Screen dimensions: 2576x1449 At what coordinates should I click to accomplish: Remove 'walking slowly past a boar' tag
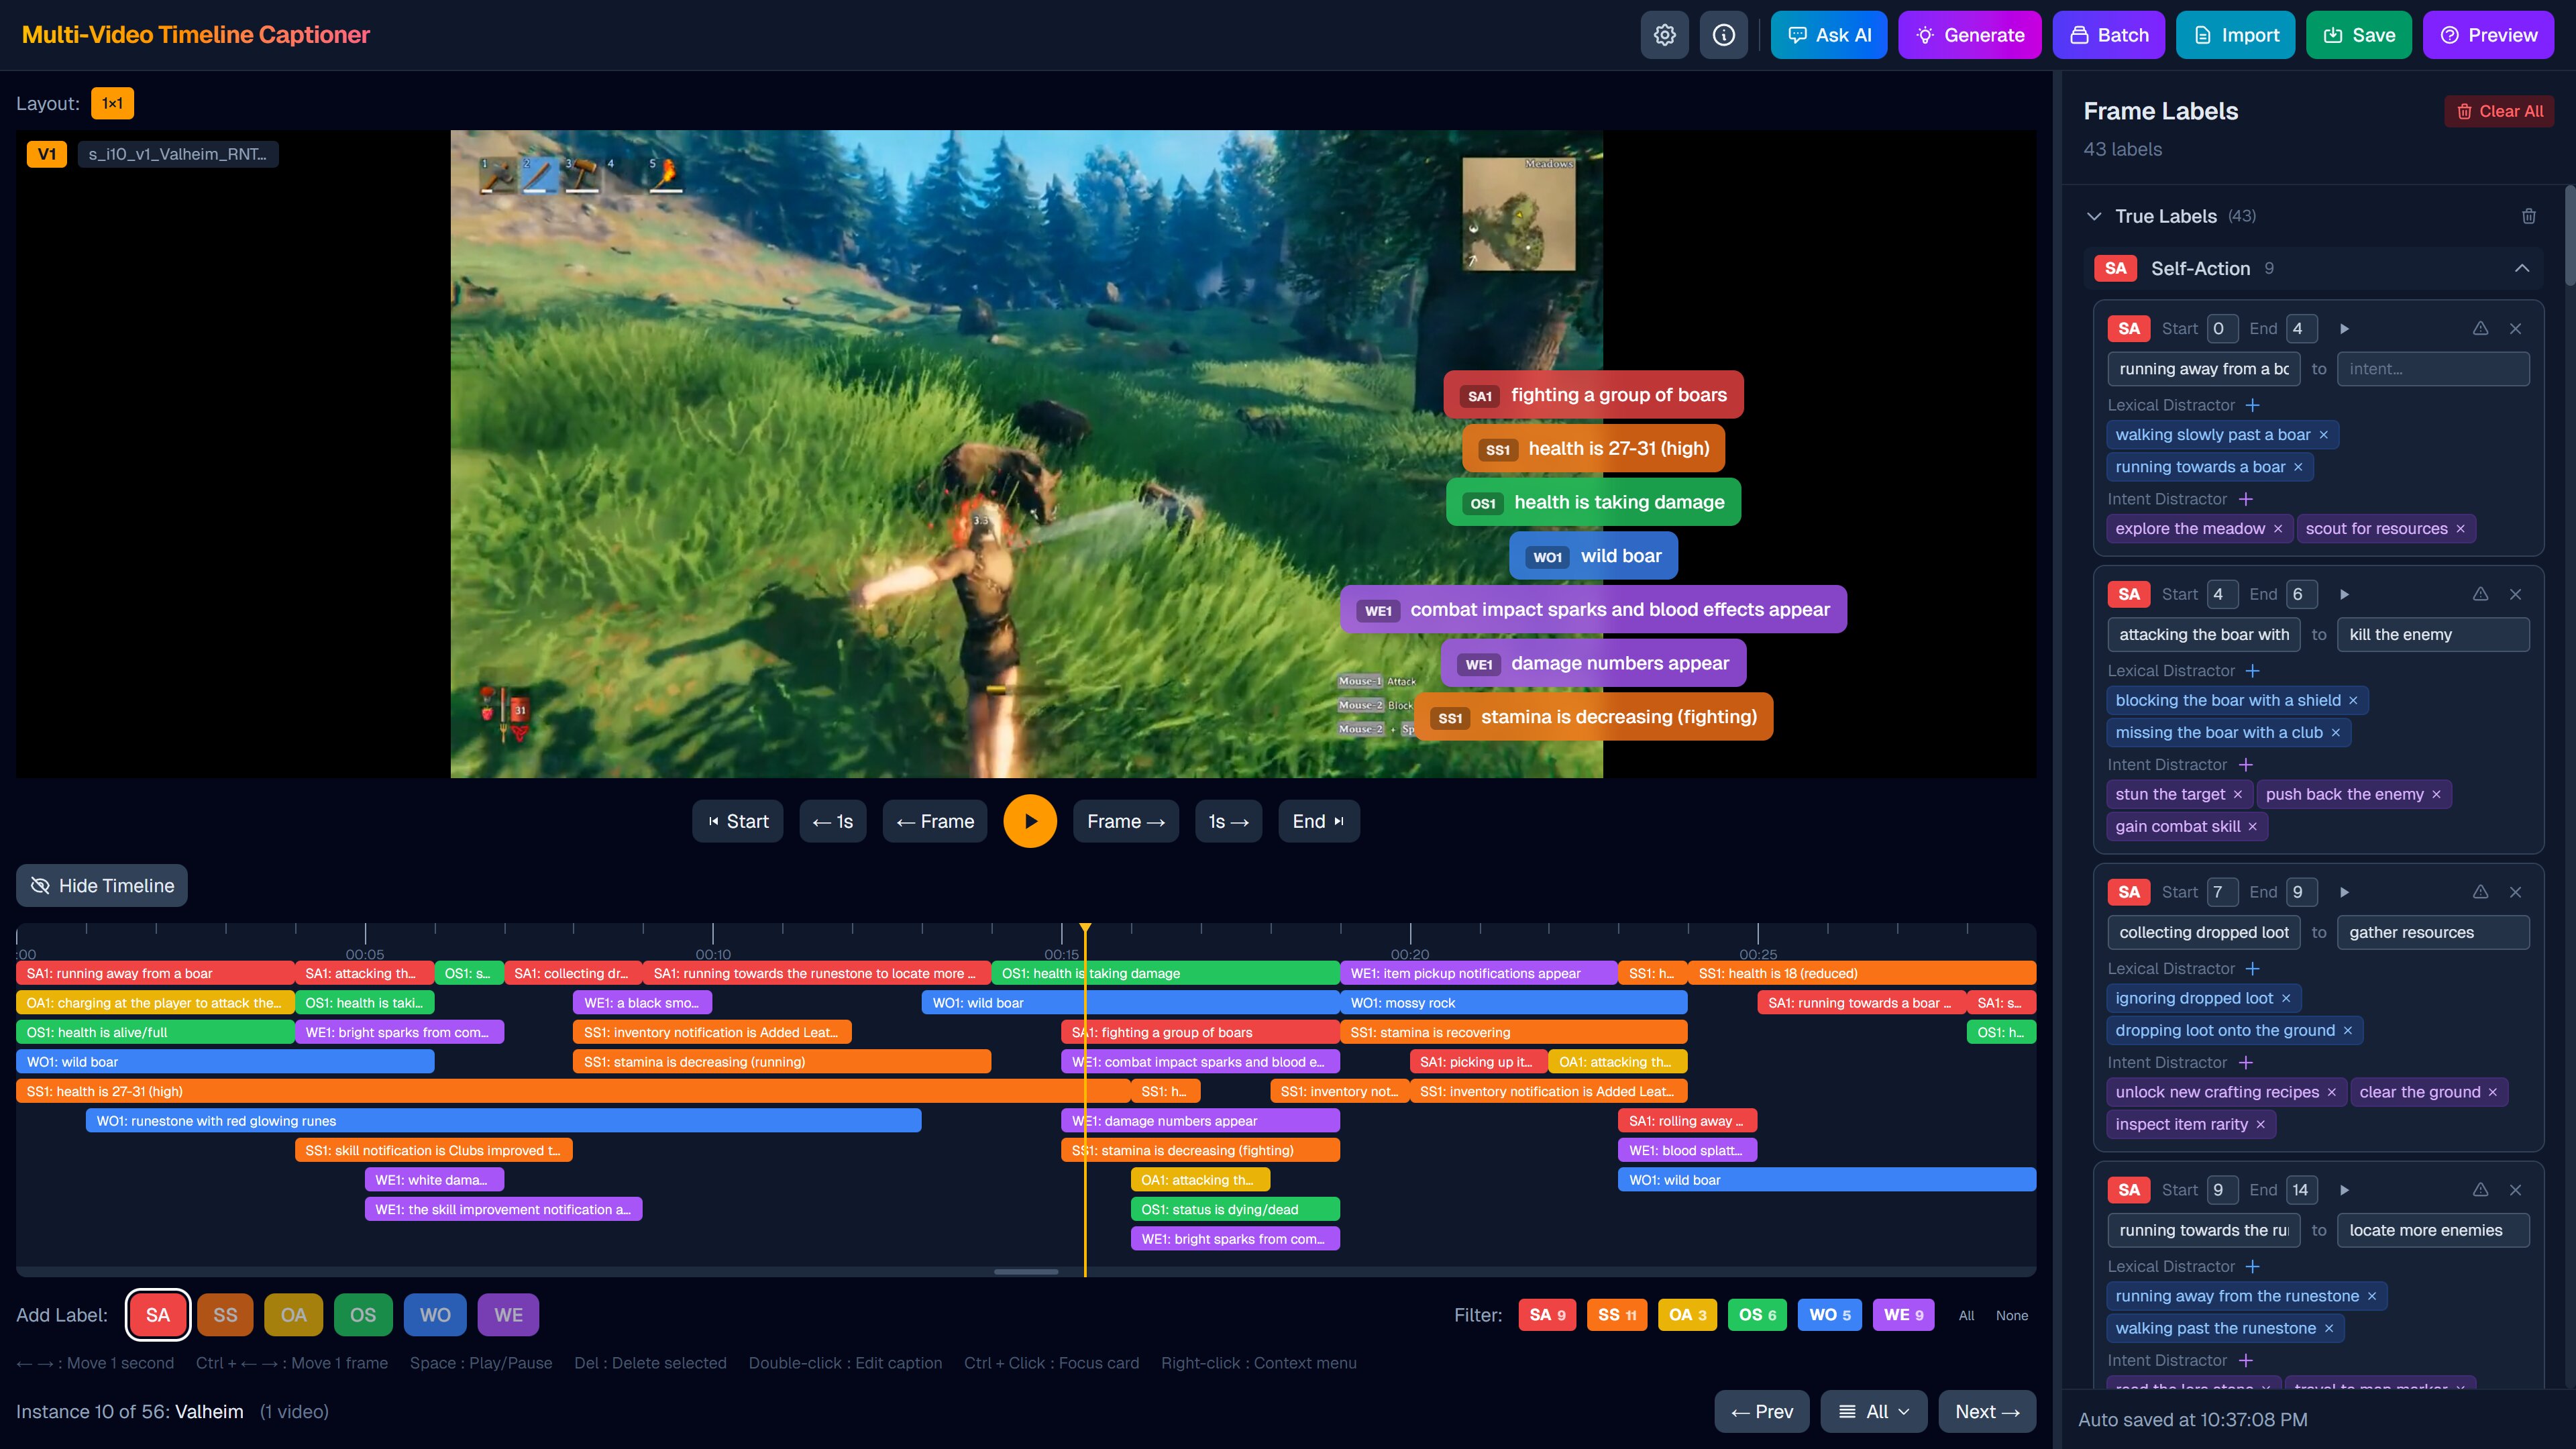(2323, 435)
